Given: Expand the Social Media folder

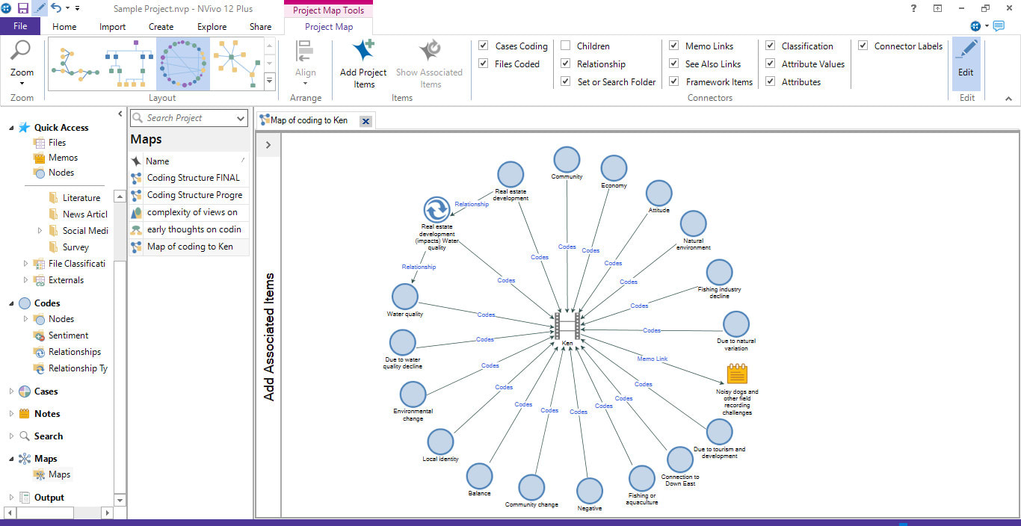Looking at the screenshot, I should (40, 231).
